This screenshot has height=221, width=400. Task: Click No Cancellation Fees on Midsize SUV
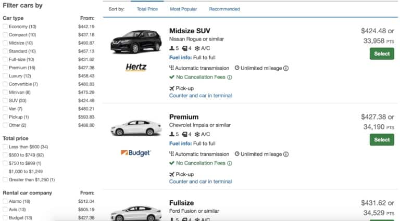201,77
